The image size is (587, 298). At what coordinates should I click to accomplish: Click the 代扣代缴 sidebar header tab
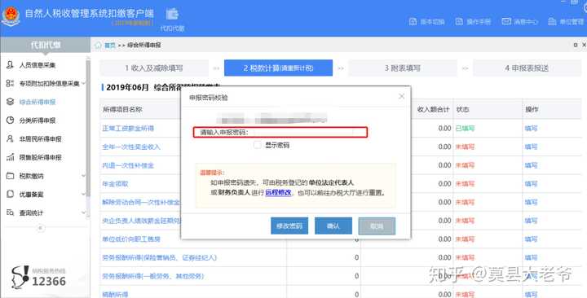46,45
